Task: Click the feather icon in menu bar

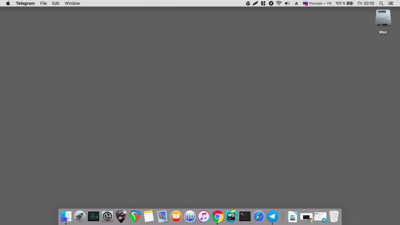Action: pyautogui.click(x=255, y=3)
